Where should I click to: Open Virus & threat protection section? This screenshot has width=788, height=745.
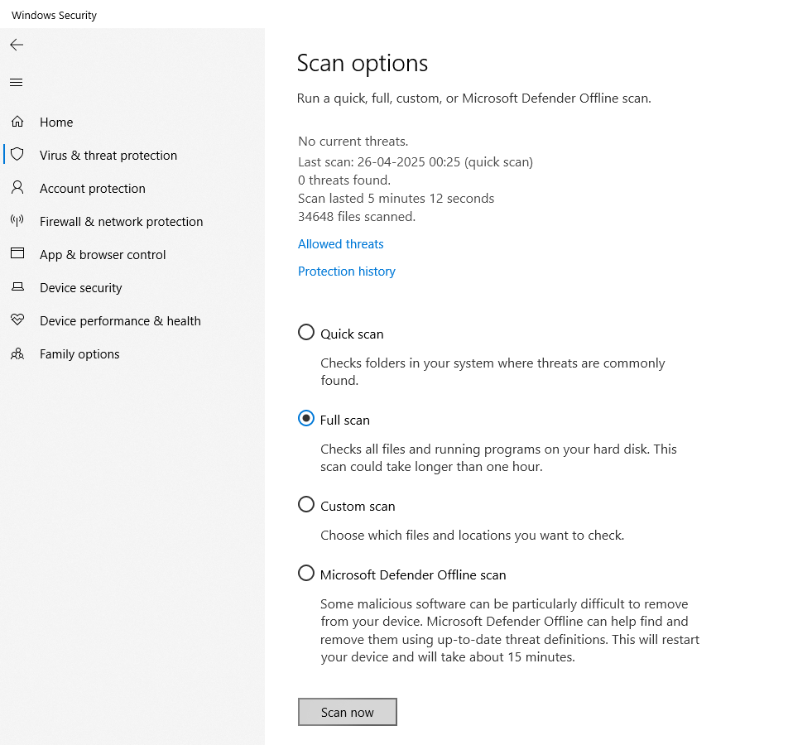tap(108, 156)
